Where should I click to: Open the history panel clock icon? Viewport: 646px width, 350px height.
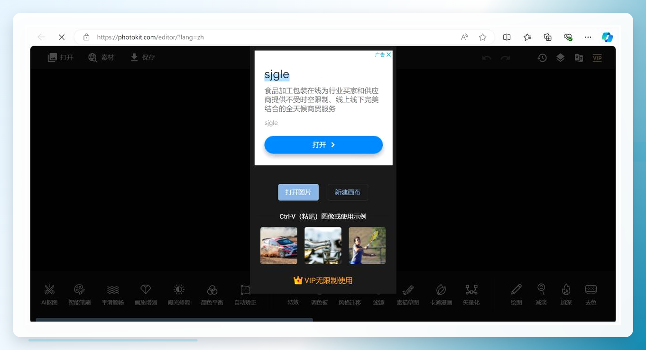(542, 58)
